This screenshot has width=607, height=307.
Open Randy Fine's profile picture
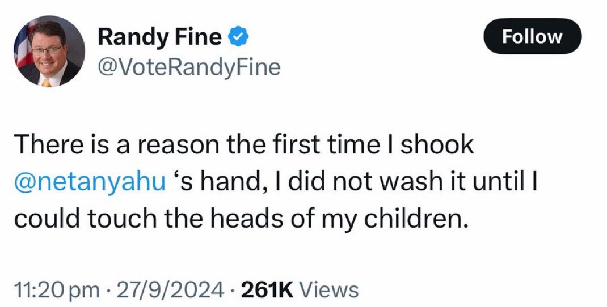[48, 51]
